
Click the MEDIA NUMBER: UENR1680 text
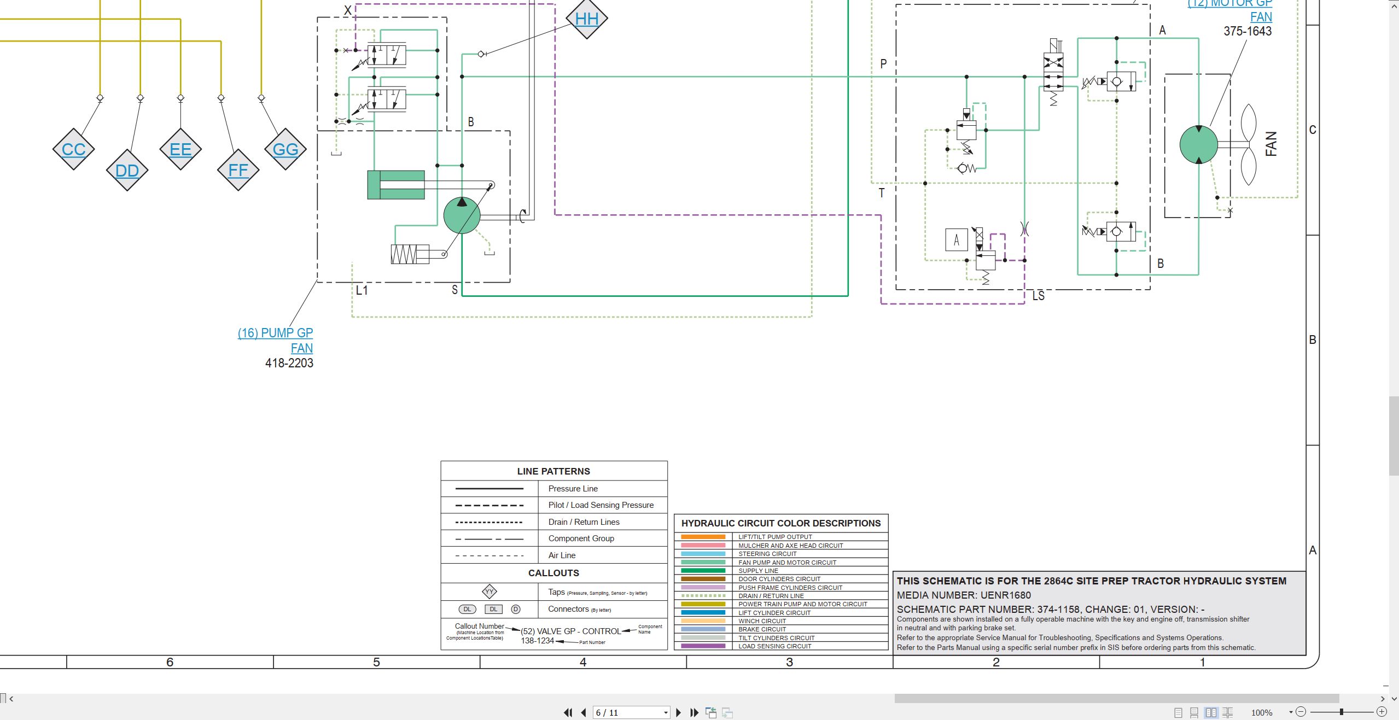point(964,595)
